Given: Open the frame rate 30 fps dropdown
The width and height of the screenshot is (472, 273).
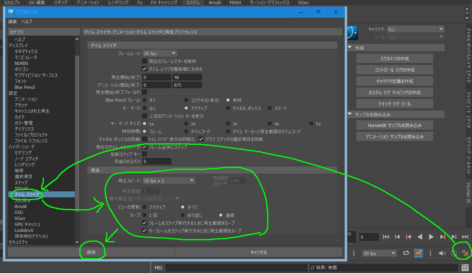Looking at the screenshot, I should [160, 53].
